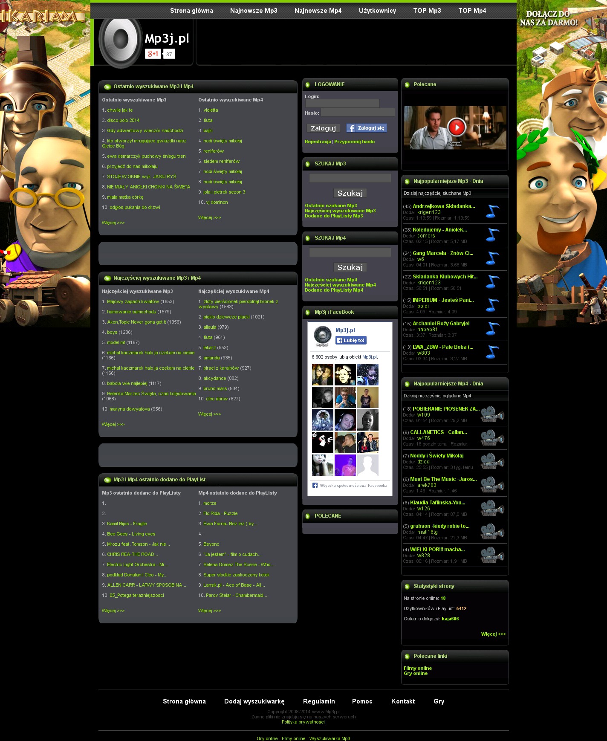Click the Google +1 button

coord(153,54)
